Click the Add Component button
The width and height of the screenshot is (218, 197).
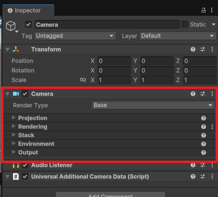[110, 195]
